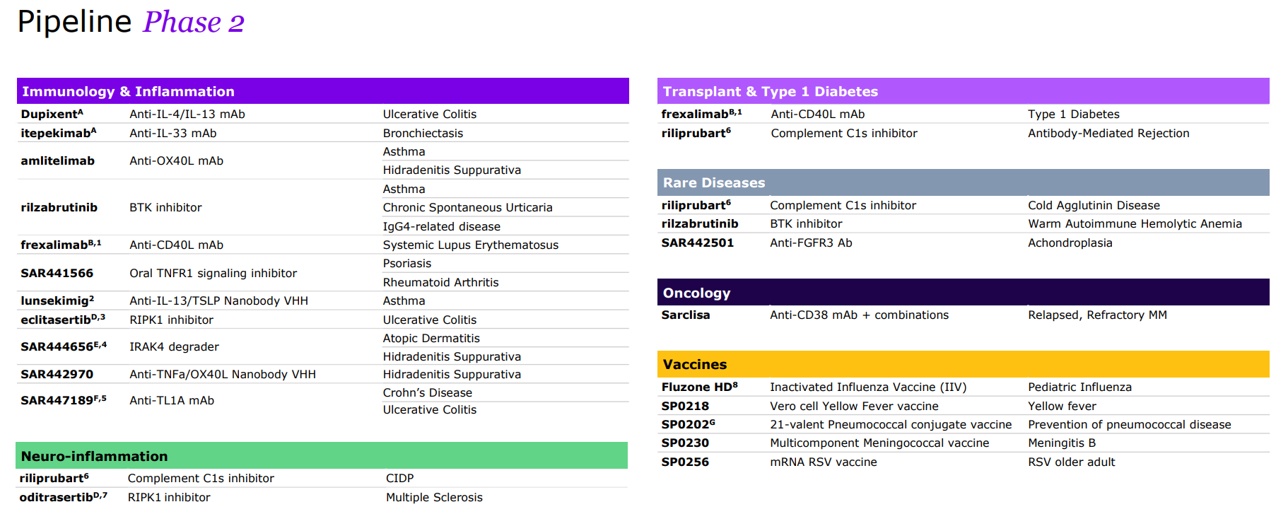The height and width of the screenshot is (514, 1276).
Task: Click the mechanism 'Anti-IL-4/IL-13 mAb'
Action: pyautogui.click(x=187, y=114)
